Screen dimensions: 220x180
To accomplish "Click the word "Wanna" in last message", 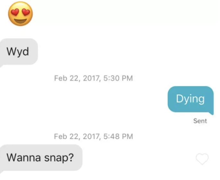I will tap(24, 158).
